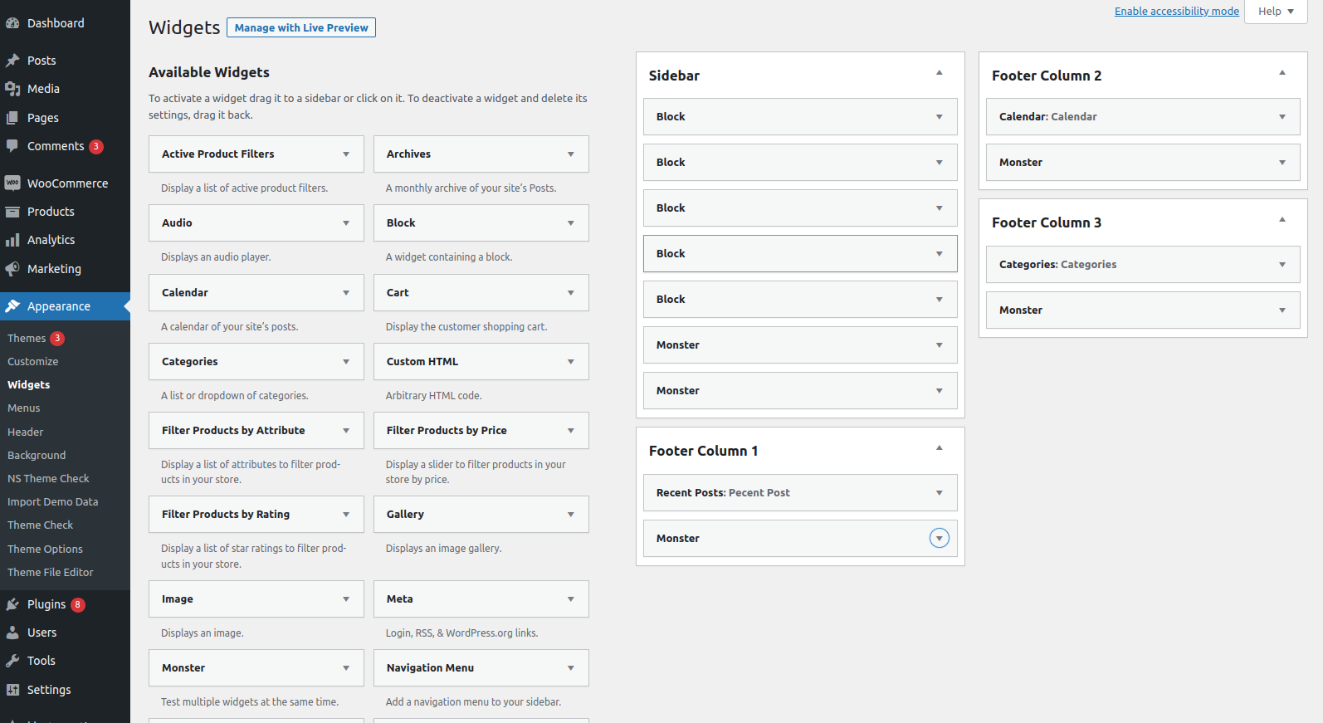Click Manage with Live Preview button

tap(301, 27)
